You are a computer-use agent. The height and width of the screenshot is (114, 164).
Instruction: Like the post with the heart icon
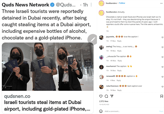click(x=101, y=96)
